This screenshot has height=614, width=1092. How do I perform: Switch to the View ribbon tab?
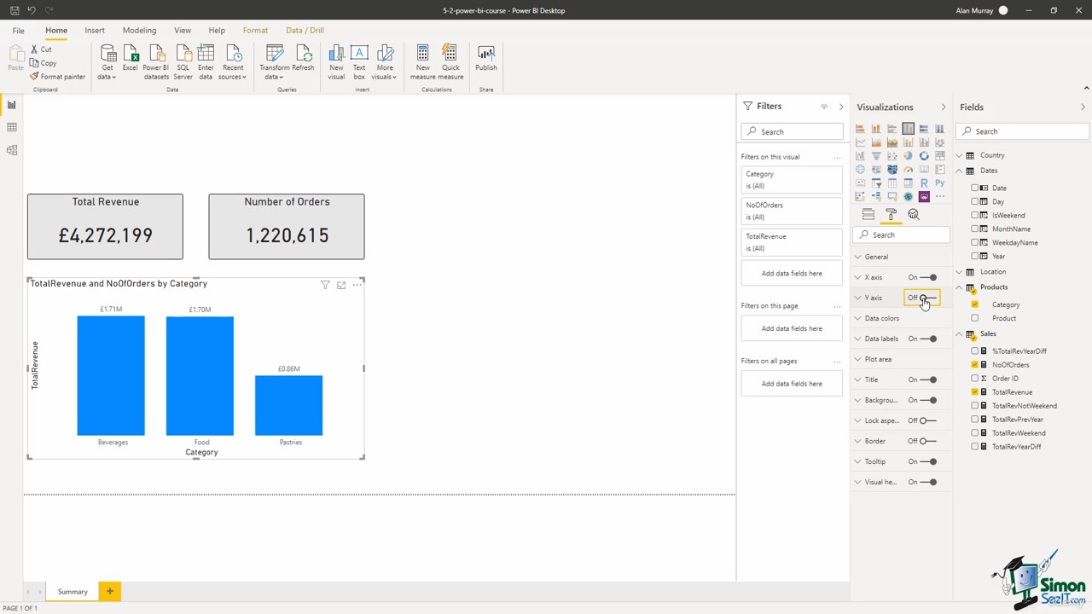pos(183,31)
